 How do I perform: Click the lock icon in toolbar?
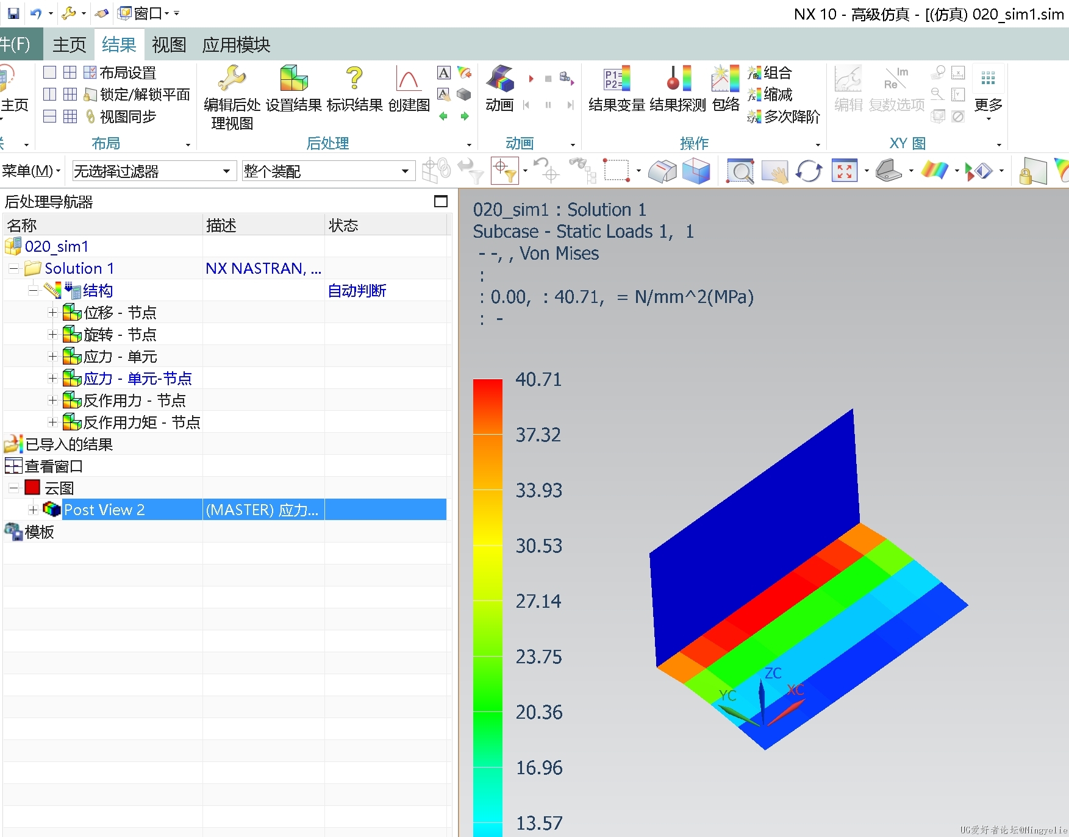(1032, 171)
